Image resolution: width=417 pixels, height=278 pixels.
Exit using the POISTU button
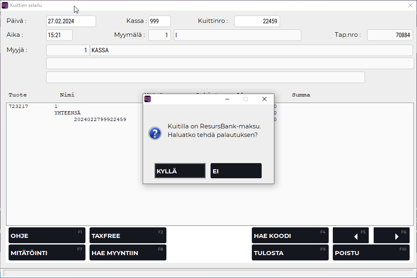[371, 253]
